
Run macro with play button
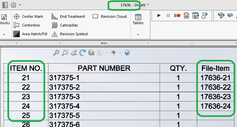(159, 15)
